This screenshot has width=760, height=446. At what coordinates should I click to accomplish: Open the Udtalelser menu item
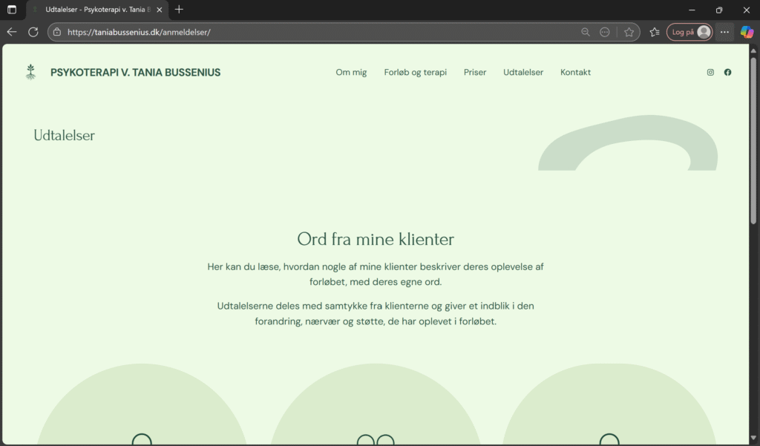[x=523, y=72]
